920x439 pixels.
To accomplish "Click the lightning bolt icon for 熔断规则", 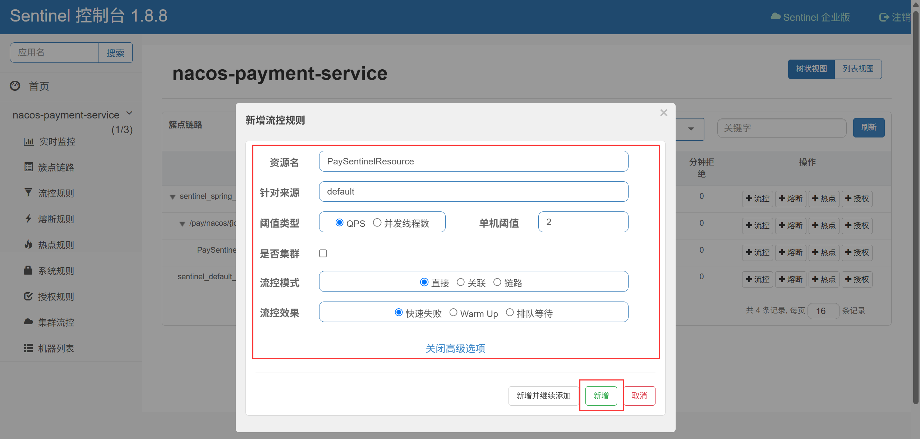I will click(28, 219).
